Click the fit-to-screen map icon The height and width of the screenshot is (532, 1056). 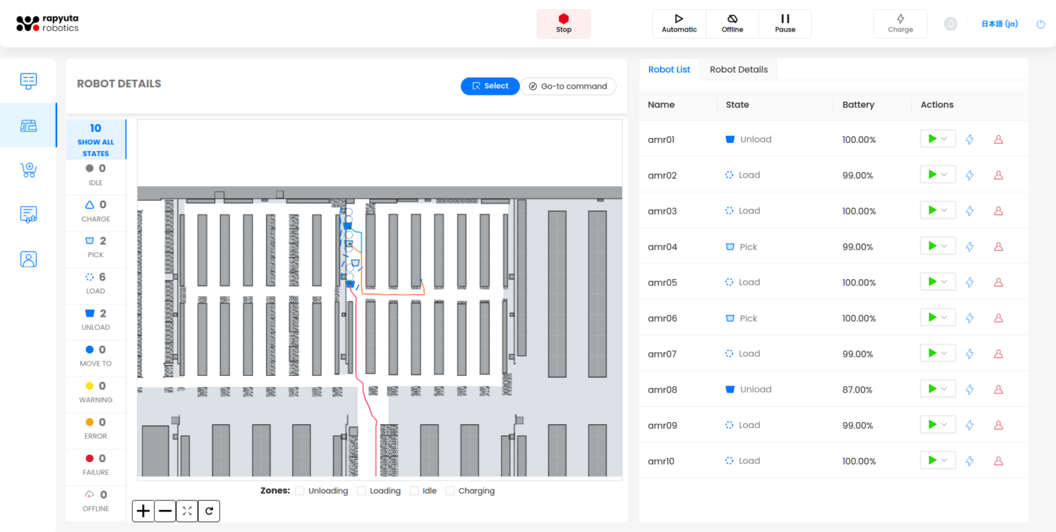[x=187, y=511]
